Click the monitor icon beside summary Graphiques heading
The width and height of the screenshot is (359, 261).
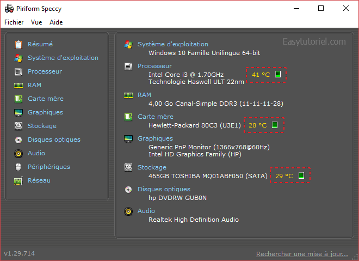[128, 139]
